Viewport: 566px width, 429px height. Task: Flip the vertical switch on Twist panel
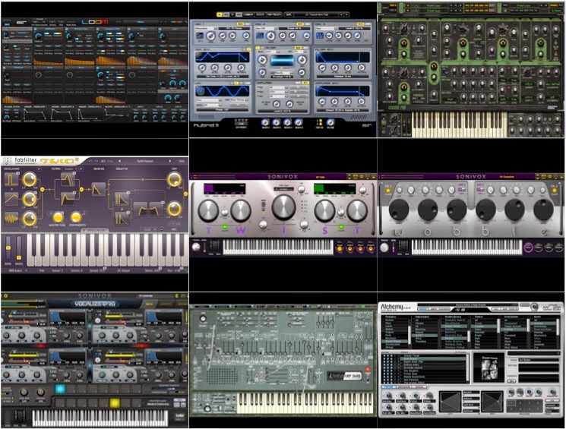tap(263, 207)
